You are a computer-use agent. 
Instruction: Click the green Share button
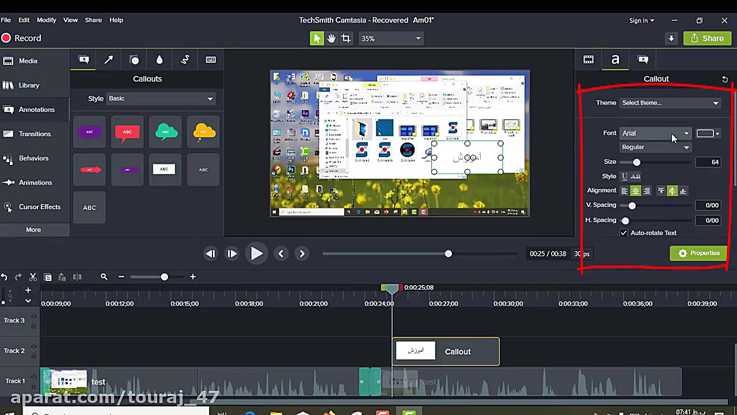(707, 39)
